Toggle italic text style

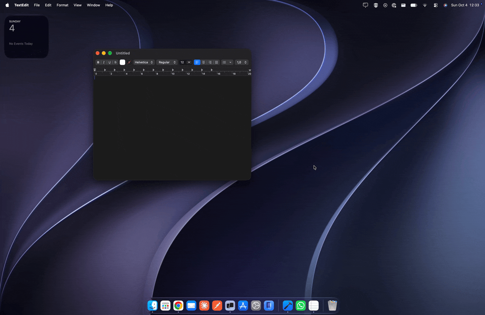[x=104, y=62]
